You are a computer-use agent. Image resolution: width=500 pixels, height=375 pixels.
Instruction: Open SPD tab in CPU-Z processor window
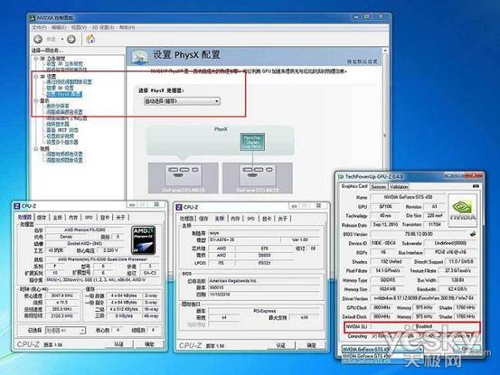point(89,217)
